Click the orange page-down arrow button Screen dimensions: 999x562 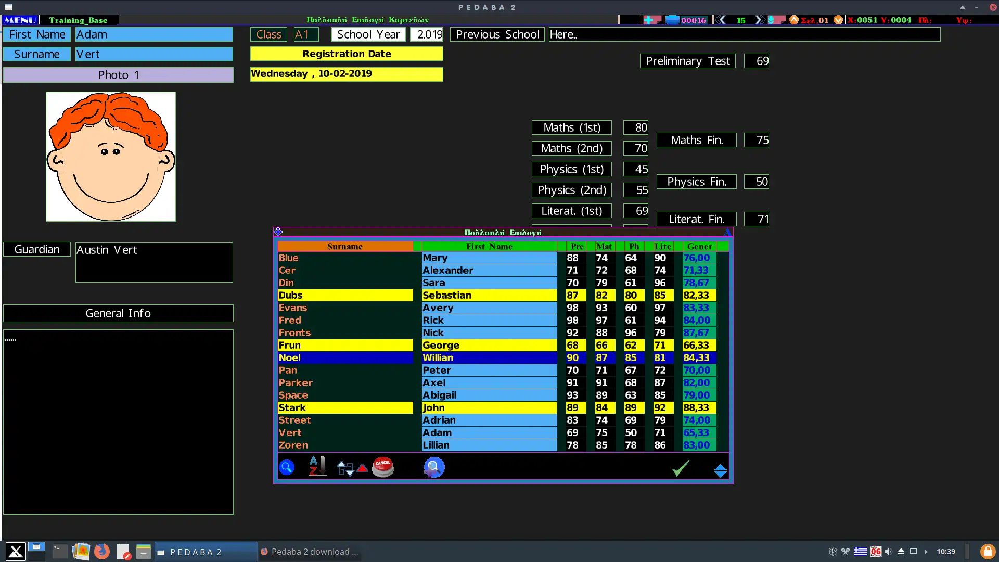tap(838, 20)
